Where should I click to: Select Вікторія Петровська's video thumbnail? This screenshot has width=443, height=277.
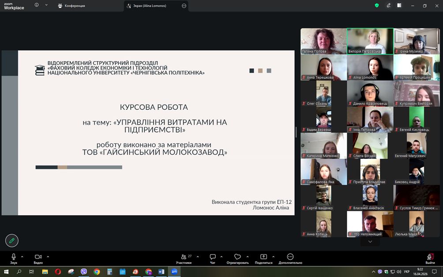[x=370, y=41]
